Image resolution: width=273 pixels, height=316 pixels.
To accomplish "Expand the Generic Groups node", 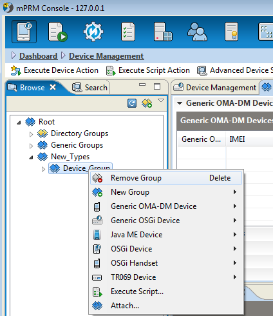I will (32, 146).
